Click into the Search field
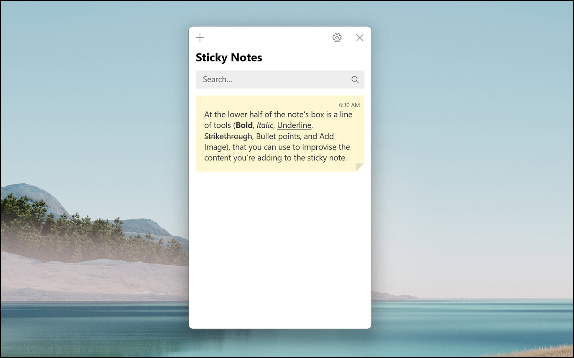 point(280,79)
